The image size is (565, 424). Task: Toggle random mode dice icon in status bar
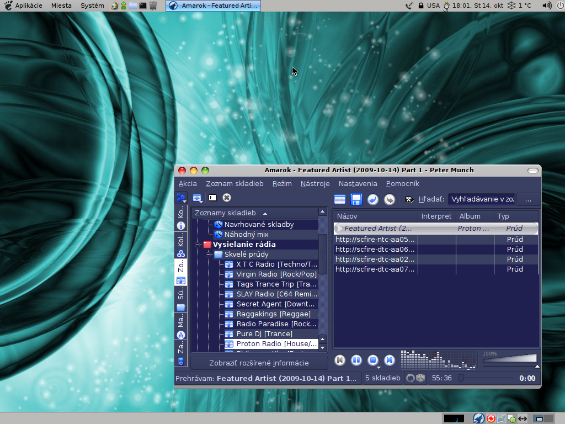pyautogui.click(x=420, y=378)
